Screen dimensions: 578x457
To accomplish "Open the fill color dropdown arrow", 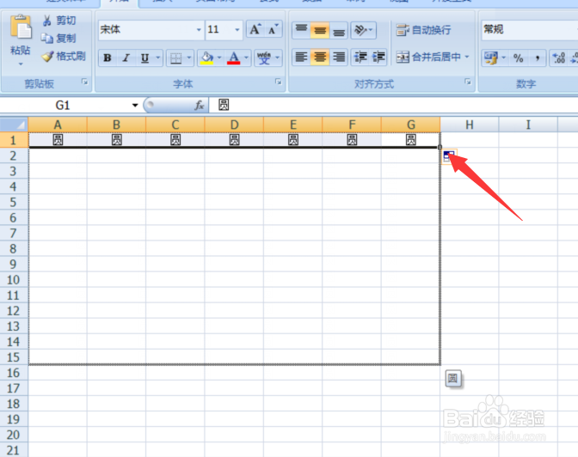I will tap(219, 58).
